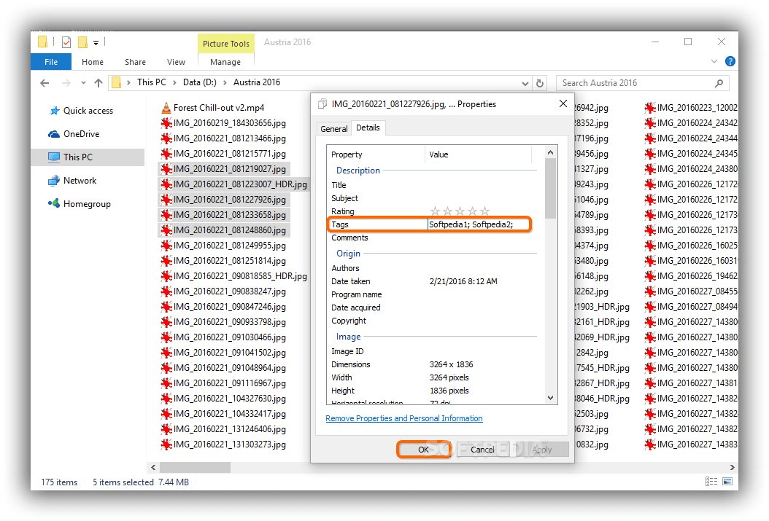Switch to the Share ribbon tab
The height and width of the screenshot is (521, 769).
(135, 62)
